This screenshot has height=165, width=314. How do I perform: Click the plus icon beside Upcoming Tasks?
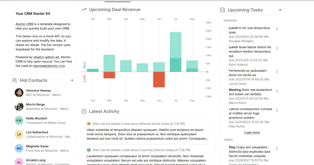[x=280, y=10]
